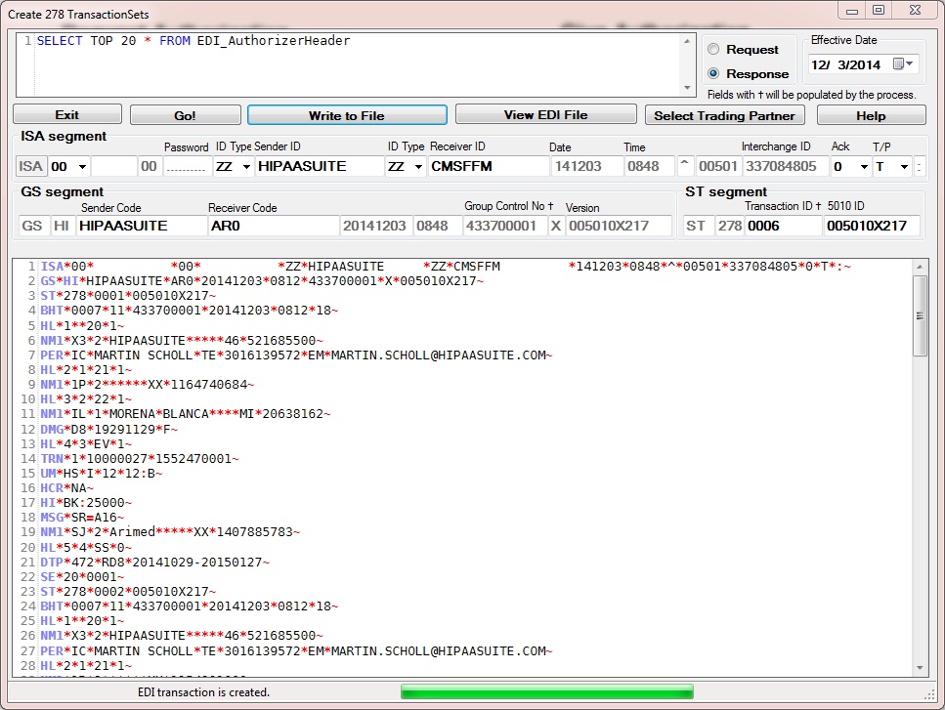Expand the ISA authorization qualifier 00 dropdown
The image size is (945, 710).
(81, 167)
